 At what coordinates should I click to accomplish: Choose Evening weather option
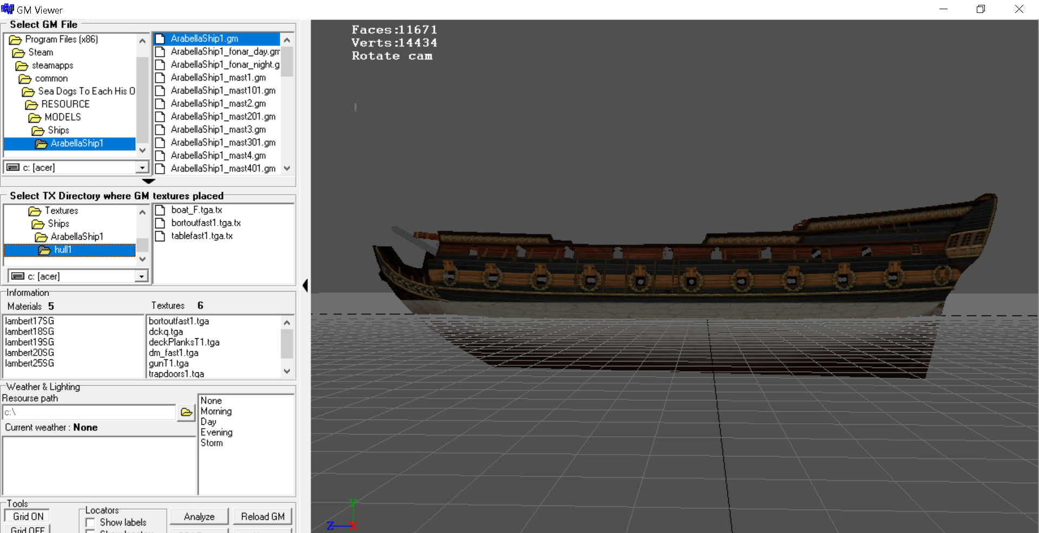tap(216, 432)
